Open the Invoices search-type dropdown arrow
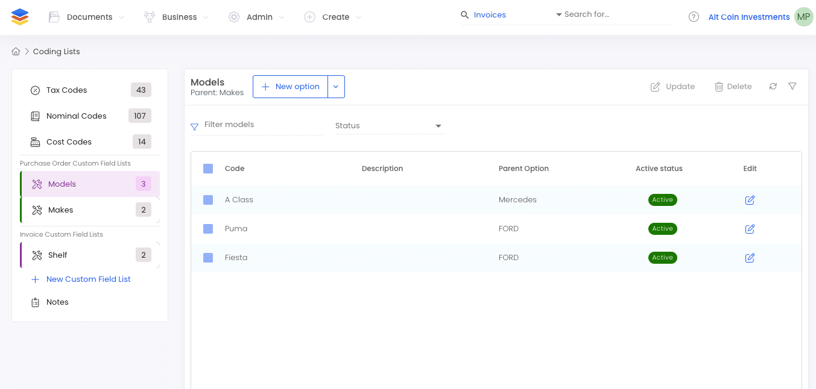This screenshot has width=816, height=389. click(x=559, y=14)
